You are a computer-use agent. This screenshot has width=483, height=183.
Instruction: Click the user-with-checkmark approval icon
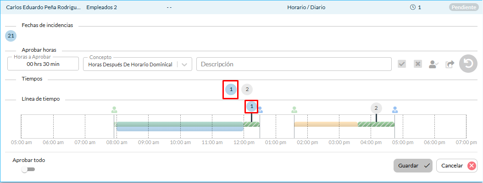433,65
